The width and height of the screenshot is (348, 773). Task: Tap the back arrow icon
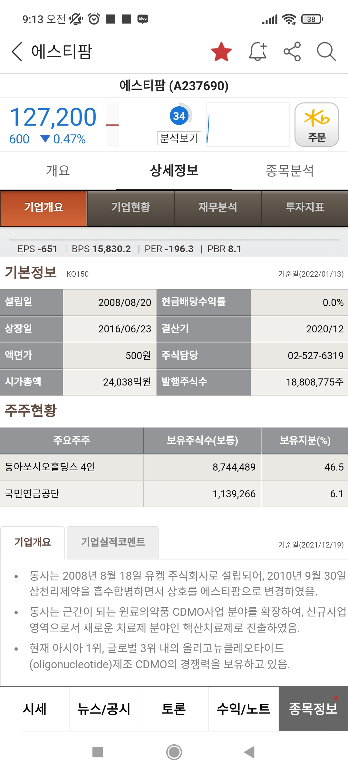coord(17,52)
